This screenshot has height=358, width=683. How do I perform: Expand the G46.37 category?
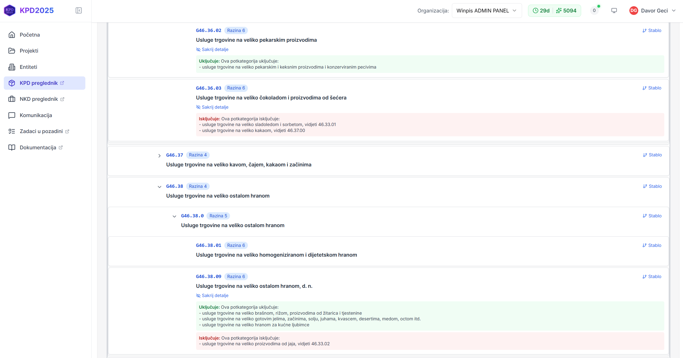(159, 156)
